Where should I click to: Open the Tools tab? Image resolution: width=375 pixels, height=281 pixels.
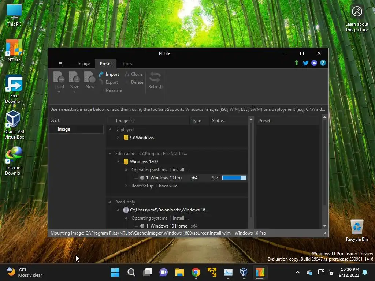click(127, 64)
